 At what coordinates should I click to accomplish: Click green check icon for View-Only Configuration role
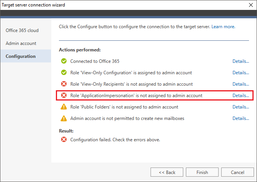point(64,72)
